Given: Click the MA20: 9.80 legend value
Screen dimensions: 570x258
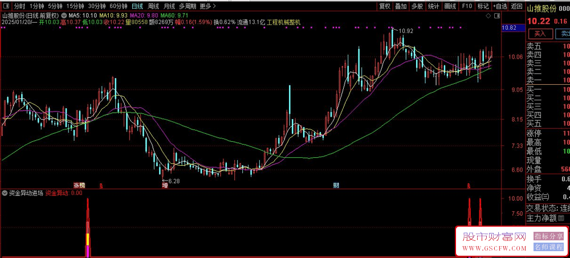Looking at the screenshot, I should (144, 15).
